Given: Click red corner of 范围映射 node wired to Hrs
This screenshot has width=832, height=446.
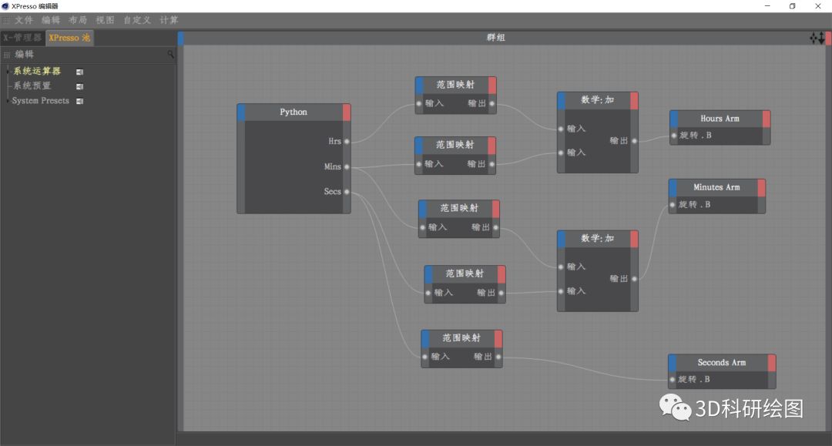Looking at the screenshot, I should click(492, 86).
